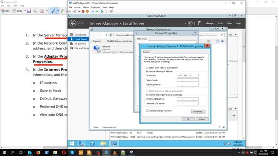
Task: Click the Alternate DNS server field
Action: tap(188, 104)
